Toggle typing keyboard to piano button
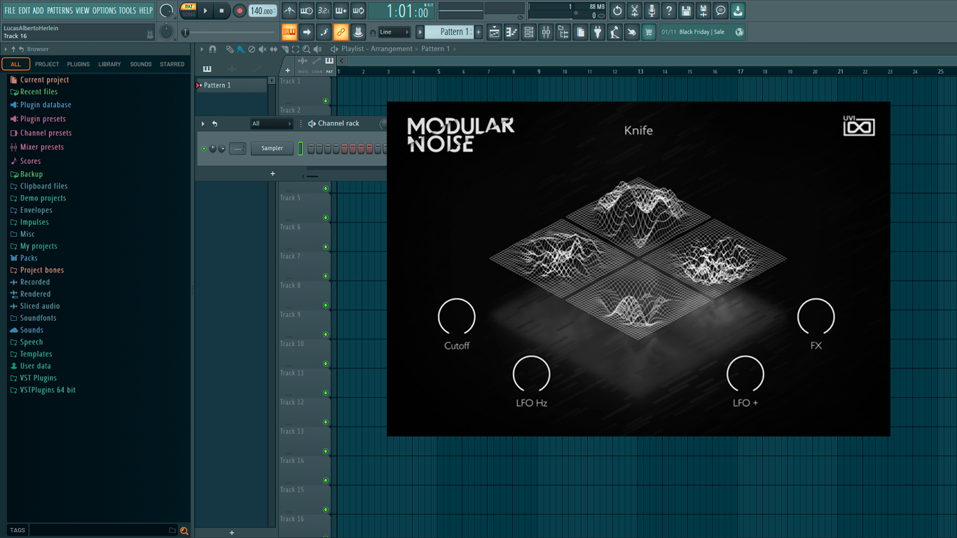This screenshot has height=538, width=957. pos(289,32)
